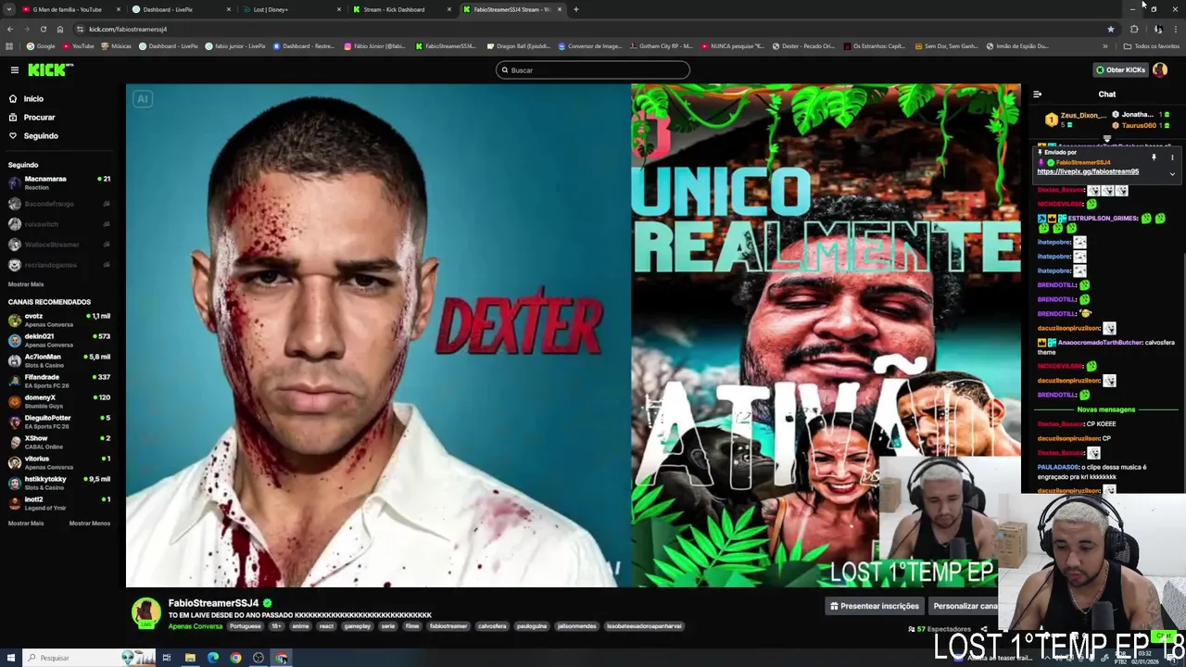Open Todos os favoritos folder
This screenshot has width=1186, height=667.
pos(1152,46)
